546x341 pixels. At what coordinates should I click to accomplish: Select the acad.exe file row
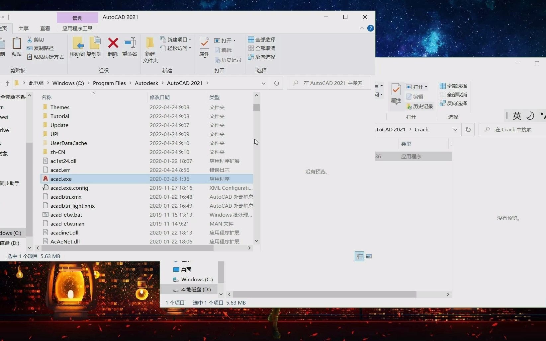pyautogui.click(x=146, y=179)
